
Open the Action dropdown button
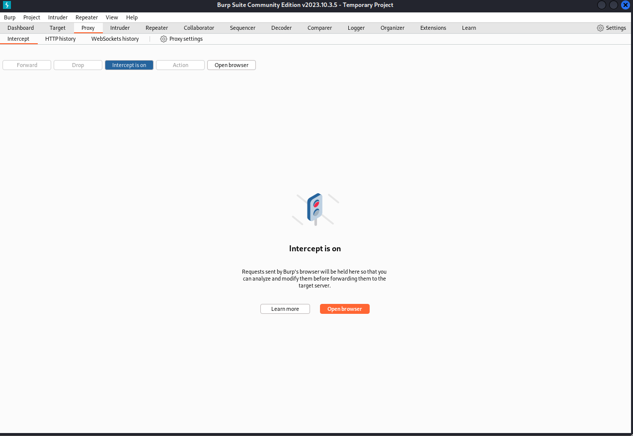click(x=180, y=65)
